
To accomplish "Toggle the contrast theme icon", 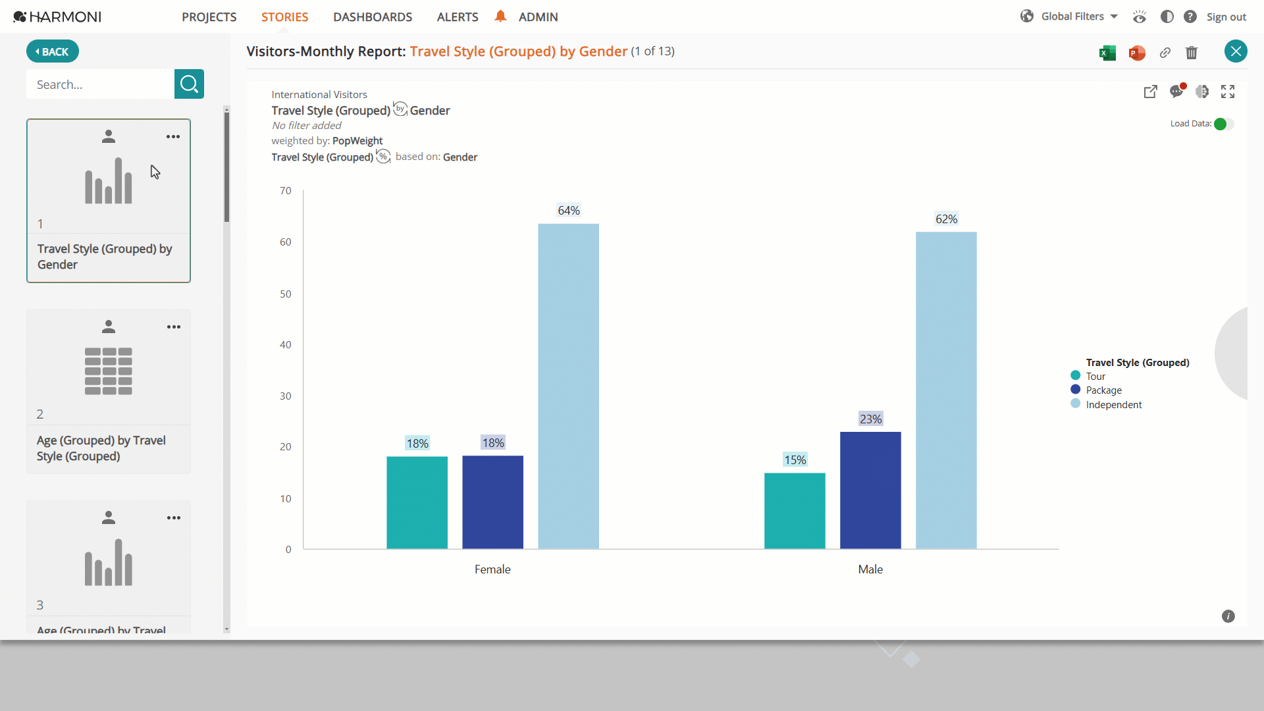I will (x=1167, y=16).
